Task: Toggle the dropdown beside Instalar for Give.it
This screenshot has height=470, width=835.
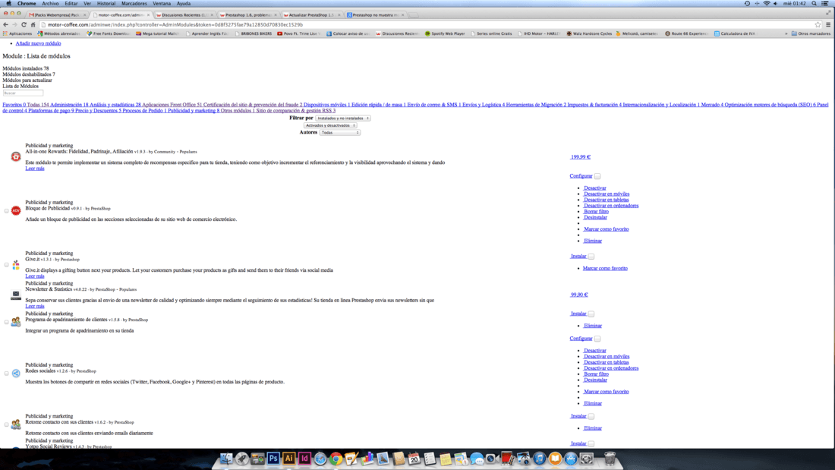Action: (x=591, y=257)
